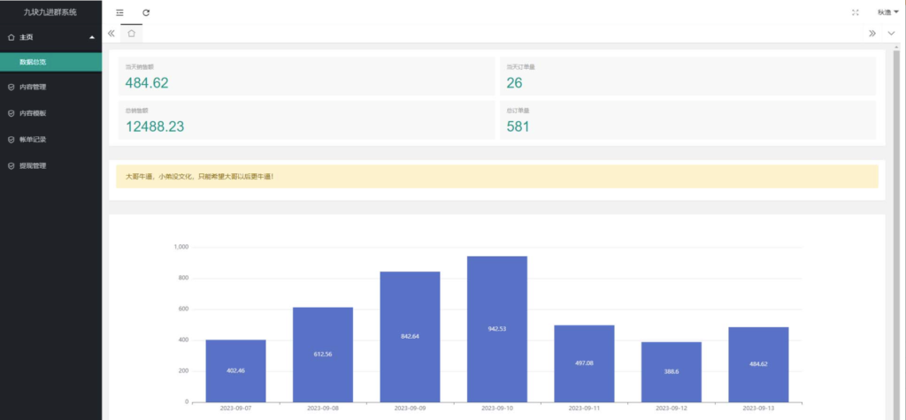Switch to the home icon tab

pos(131,33)
